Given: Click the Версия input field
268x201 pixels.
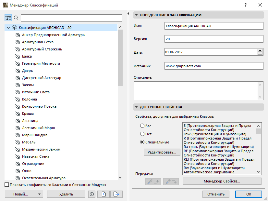Looking at the screenshot, I should [214, 39].
